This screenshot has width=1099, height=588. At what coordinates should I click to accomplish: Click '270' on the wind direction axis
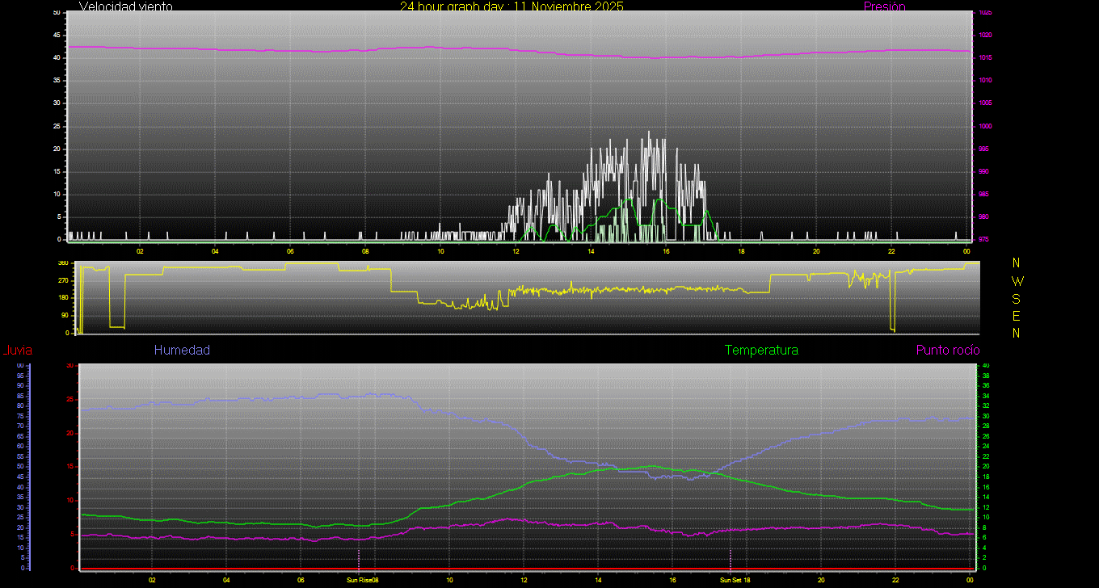pyautogui.click(x=63, y=280)
